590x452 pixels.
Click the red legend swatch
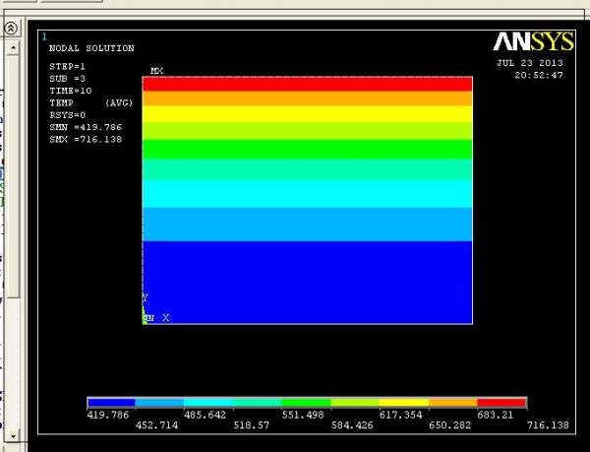pos(501,403)
